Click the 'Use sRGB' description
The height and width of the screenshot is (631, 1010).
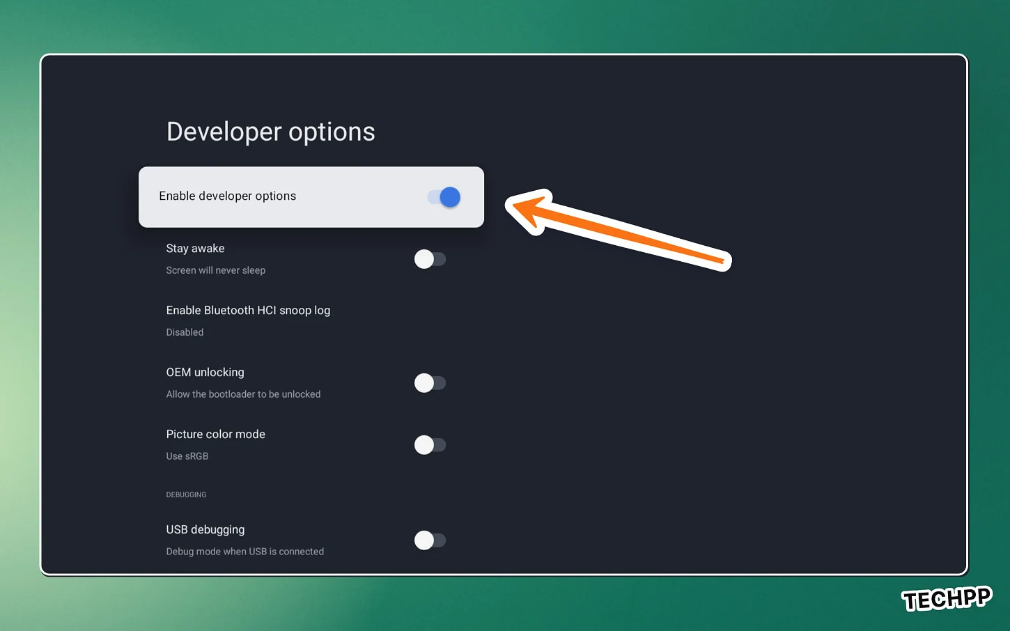tap(187, 456)
